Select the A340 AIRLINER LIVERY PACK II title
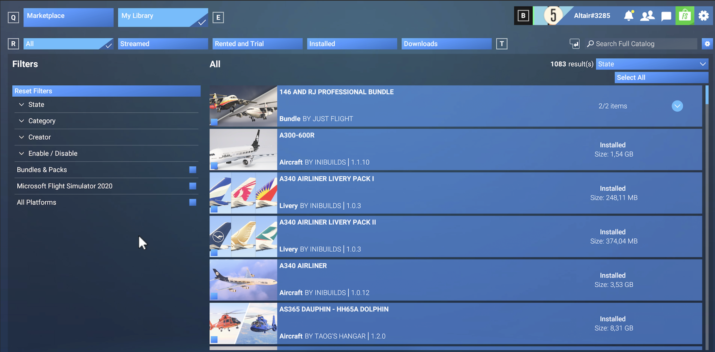Image resolution: width=715 pixels, height=352 pixels. [327, 222]
